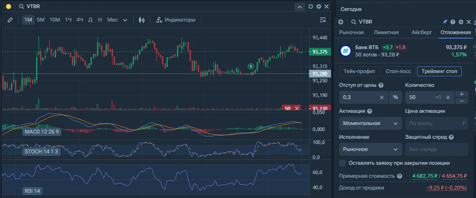Image resolution: width=476 pixels, height=198 pixels.
Task: Switch to the Рыночная order tab
Action: click(x=351, y=32)
